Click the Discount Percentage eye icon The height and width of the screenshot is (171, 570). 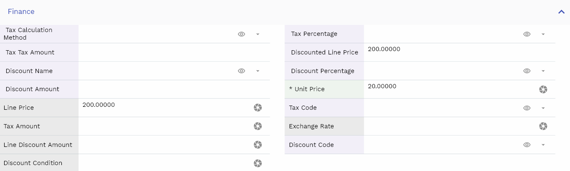tap(527, 71)
